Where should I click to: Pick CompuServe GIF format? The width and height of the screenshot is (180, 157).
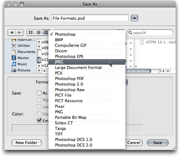pos(87,45)
